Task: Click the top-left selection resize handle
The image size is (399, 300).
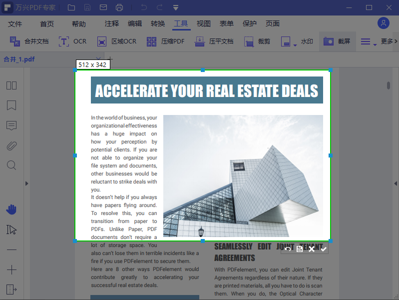Action: click(75, 70)
